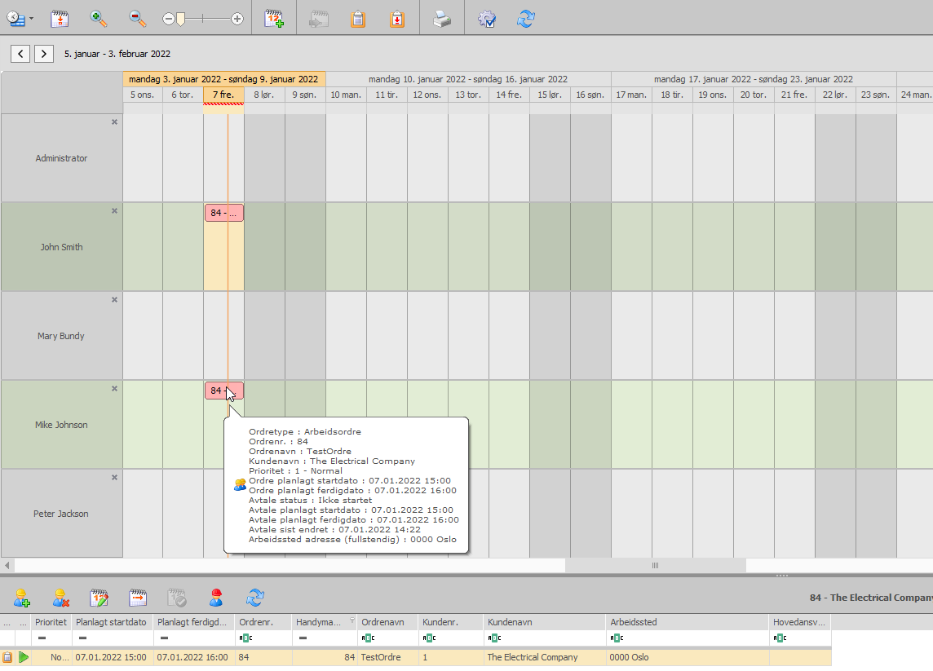933x671 pixels.
Task: Remove Peter Jackson row from the planner
Action: (x=114, y=478)
